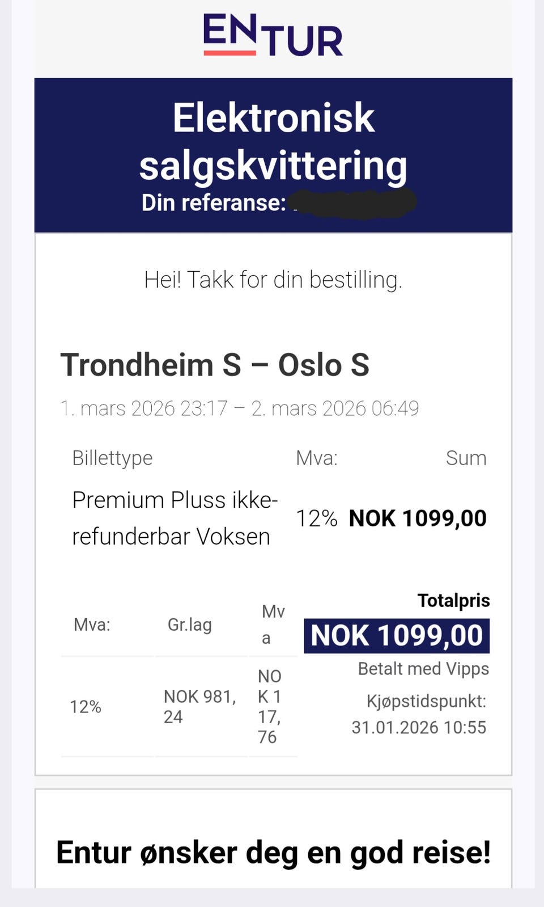Click the 12% Mva value beside ticket
544x907 pixels.
click(x=317, y=518)
